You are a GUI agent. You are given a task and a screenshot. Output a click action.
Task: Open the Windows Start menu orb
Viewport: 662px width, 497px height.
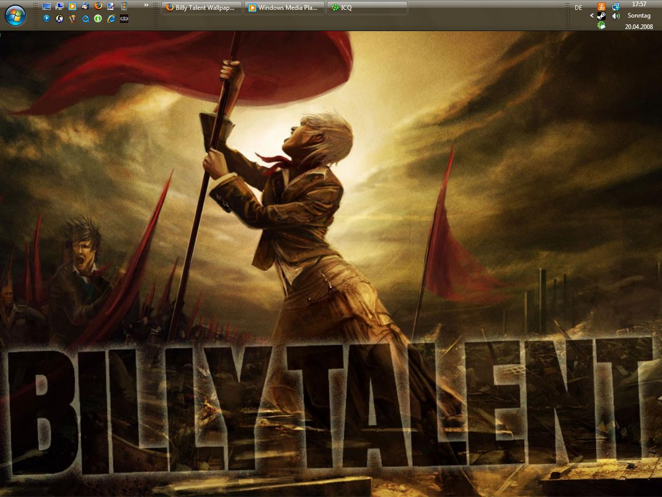coord(15,16)
